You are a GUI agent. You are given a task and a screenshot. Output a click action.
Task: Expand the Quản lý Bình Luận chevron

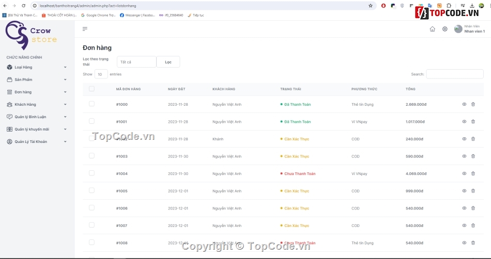point(65,117)
